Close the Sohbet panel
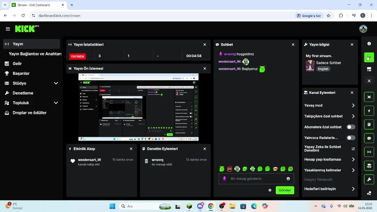The image size is (377, 212). 293,44
